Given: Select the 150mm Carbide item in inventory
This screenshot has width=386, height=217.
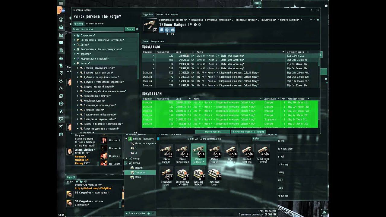Looking at the screenshot, I should coord(166,154).
